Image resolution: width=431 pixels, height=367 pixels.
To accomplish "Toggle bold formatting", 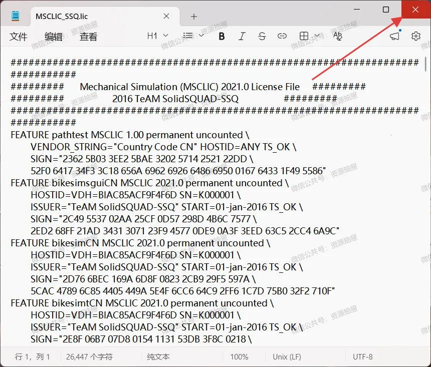I will [x=222, y=36].
